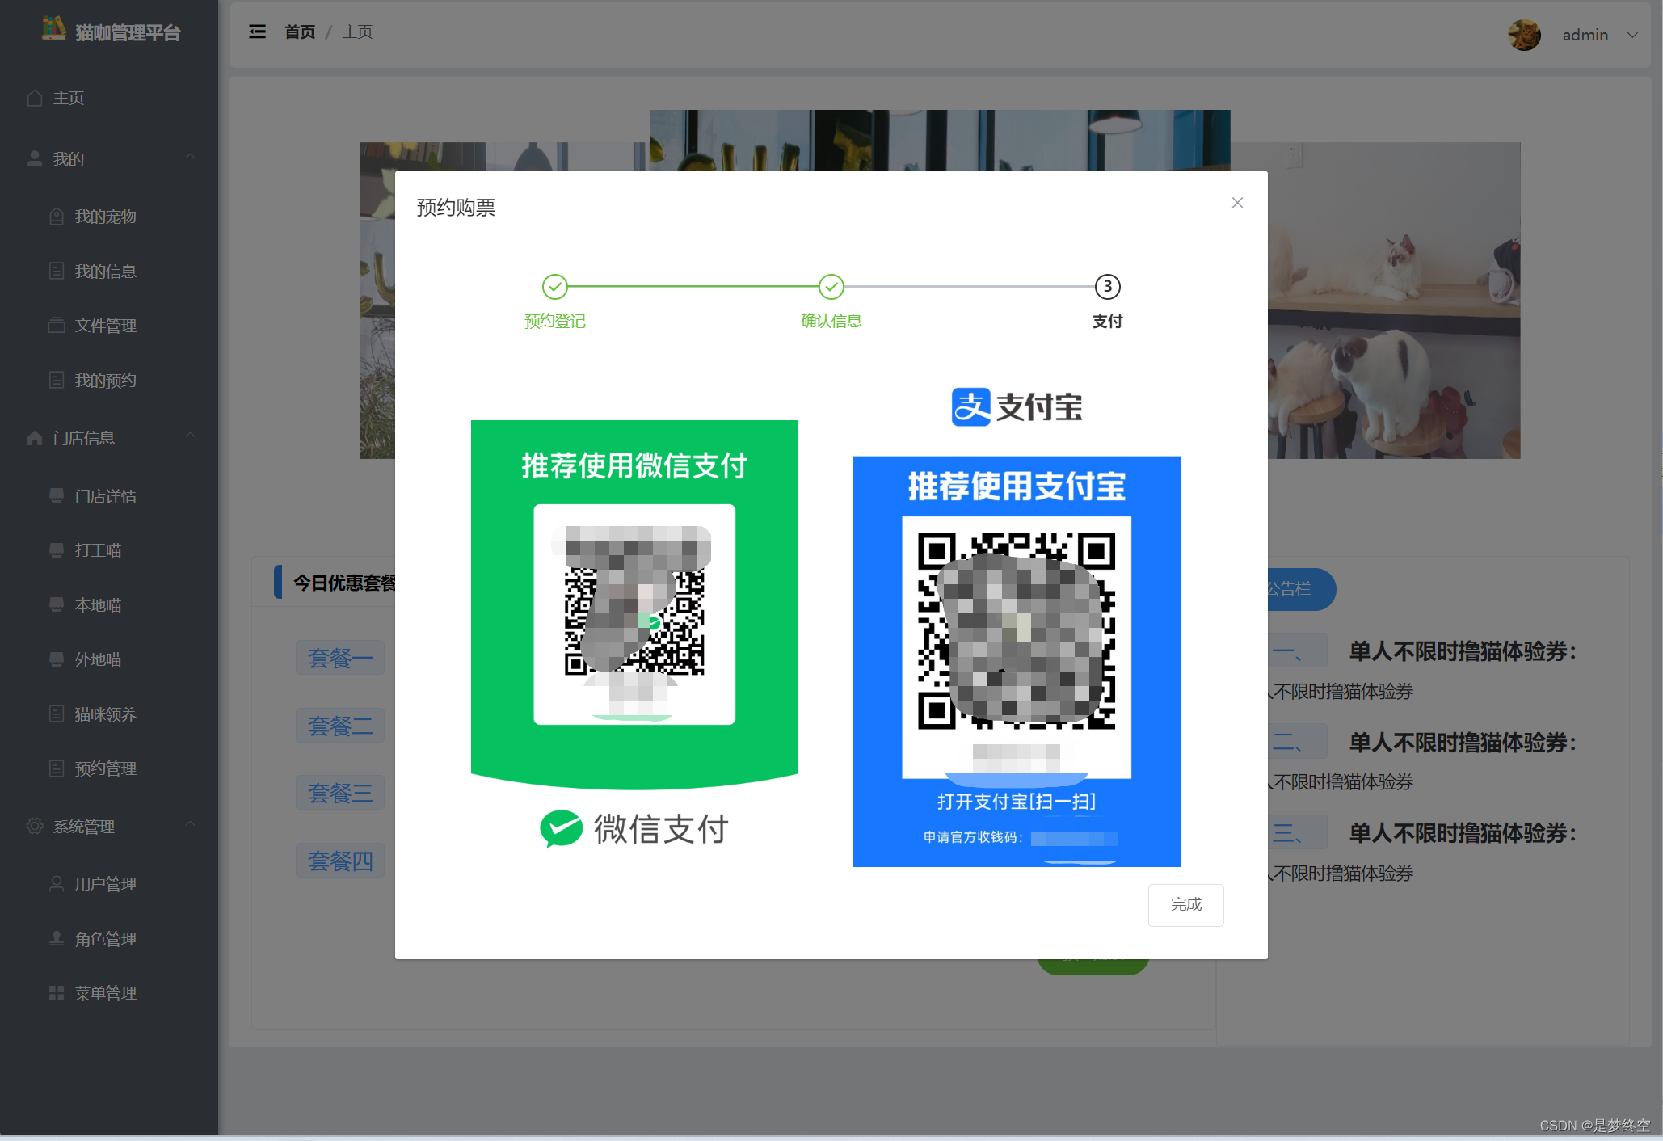Screen dimensions: 1663x1141
Task: Click the gear icon beside 系统管理
Action: click(x=35, y=826)
